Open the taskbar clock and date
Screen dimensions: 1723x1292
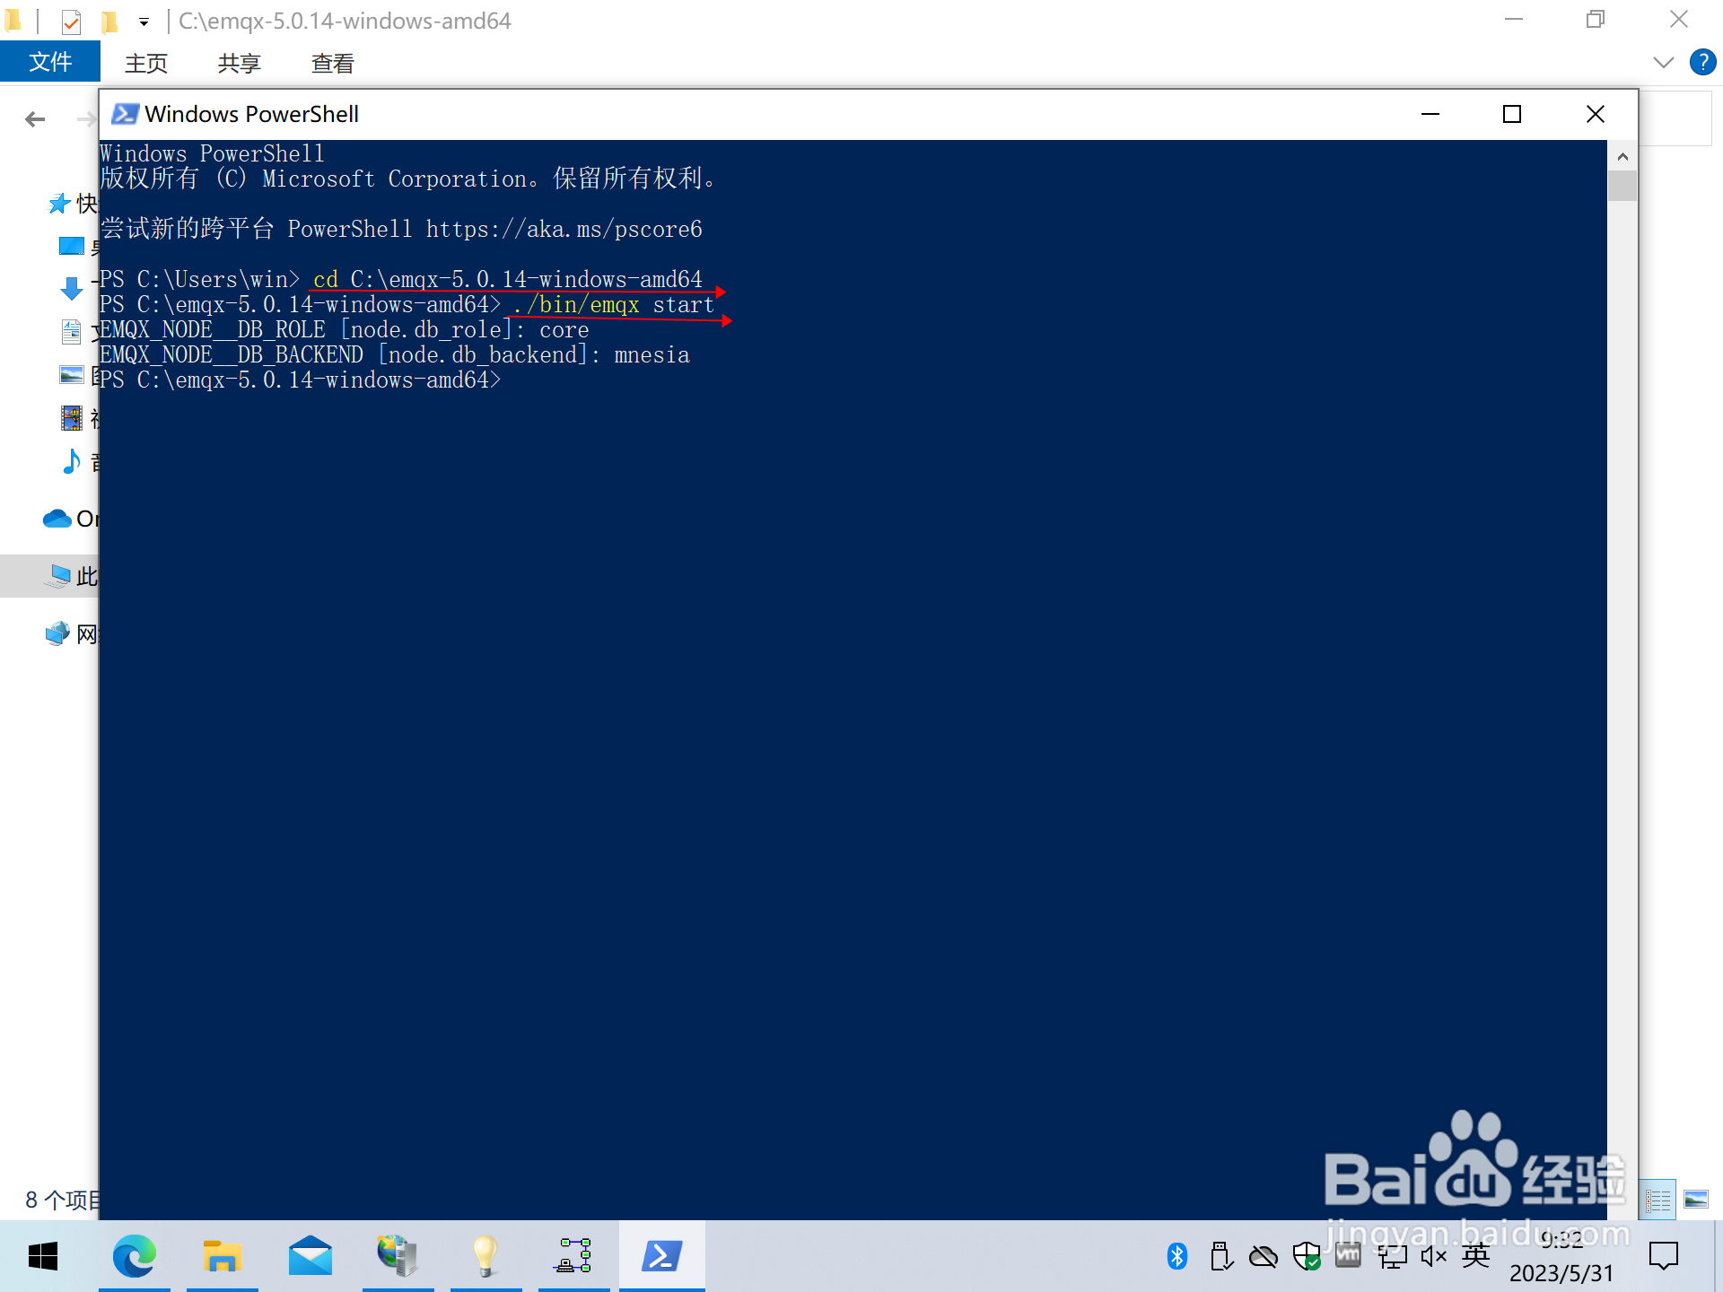point(1561,1256)
